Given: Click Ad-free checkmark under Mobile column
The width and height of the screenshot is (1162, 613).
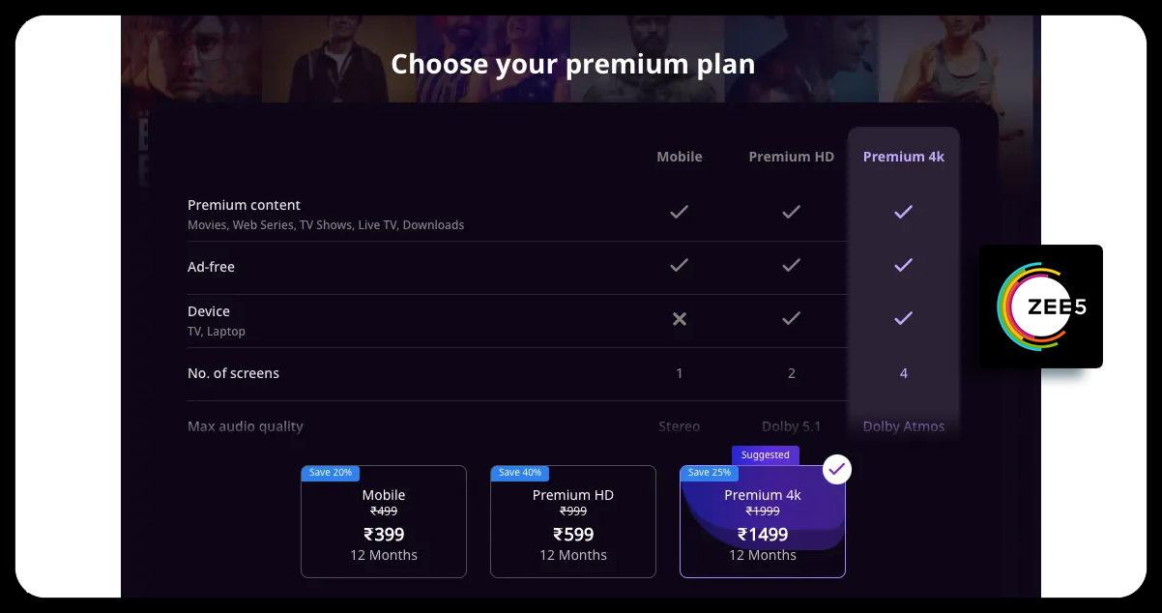Looking at the screenshot, I should coord(680,265).
